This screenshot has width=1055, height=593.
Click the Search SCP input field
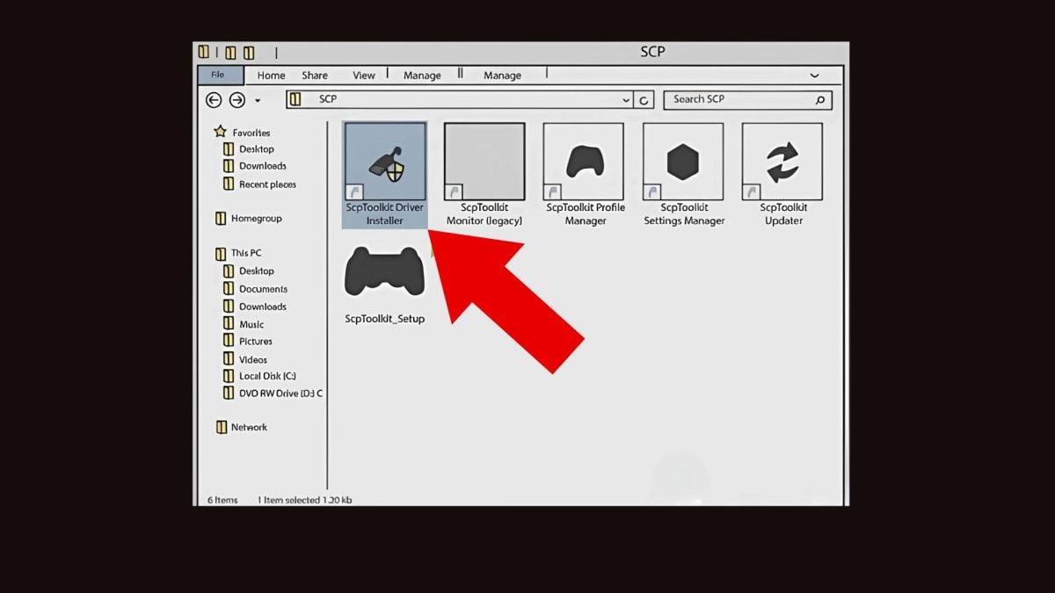[738, 100]
